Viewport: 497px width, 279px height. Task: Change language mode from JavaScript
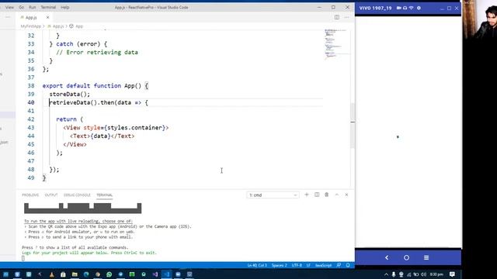pos(323,265)
